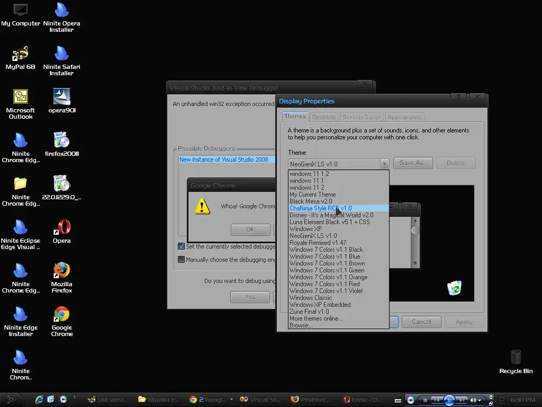Switch to Desktop tab

point(324,117)
